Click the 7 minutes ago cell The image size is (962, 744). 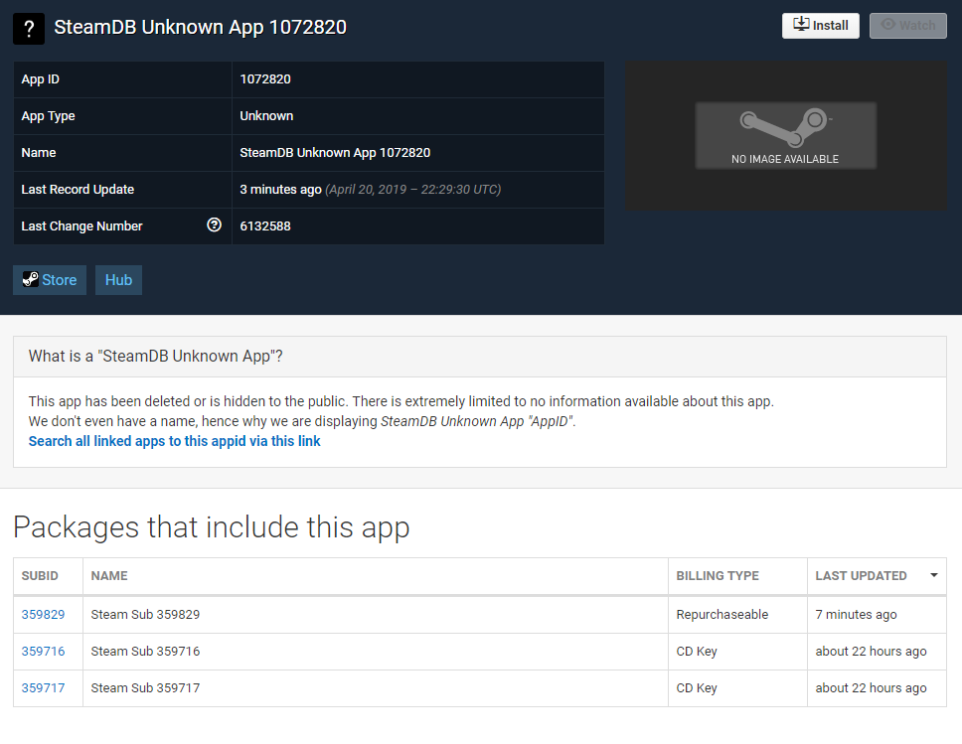pos(877,615)
